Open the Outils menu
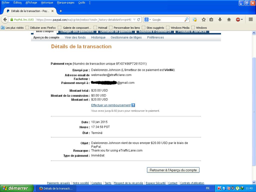 tap(82, 2)
